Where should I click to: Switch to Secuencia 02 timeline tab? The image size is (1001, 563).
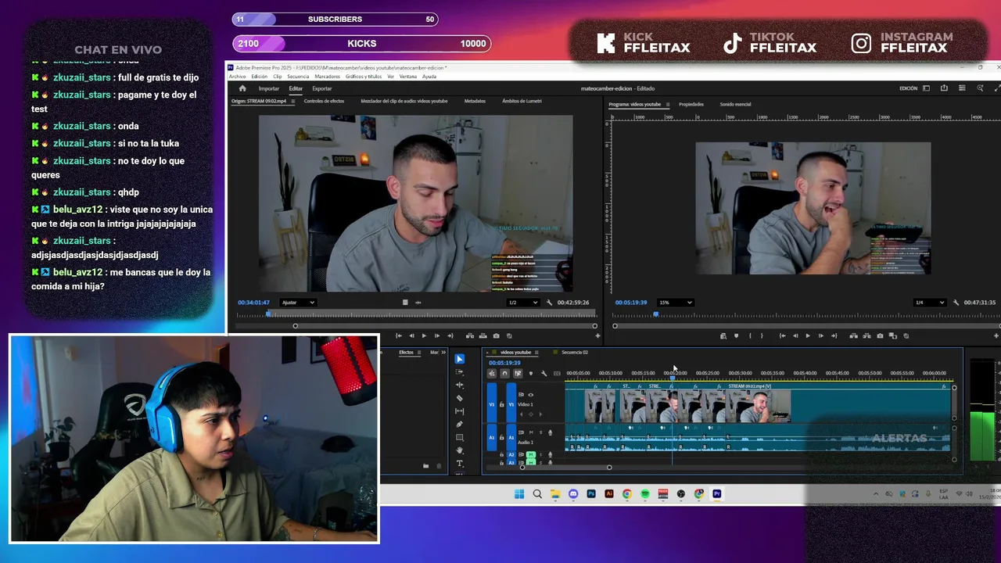(x=575, y=353)
